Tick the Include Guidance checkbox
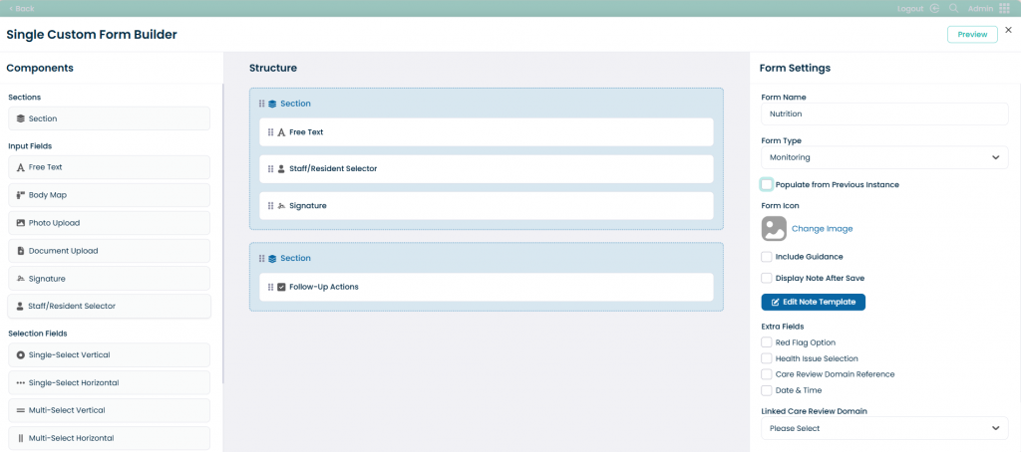This screenshot has width=1021, height=452. click(767, 257)
